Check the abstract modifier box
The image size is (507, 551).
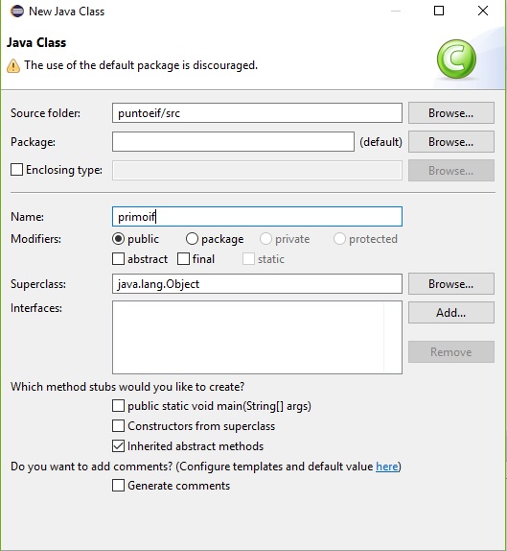118,259
